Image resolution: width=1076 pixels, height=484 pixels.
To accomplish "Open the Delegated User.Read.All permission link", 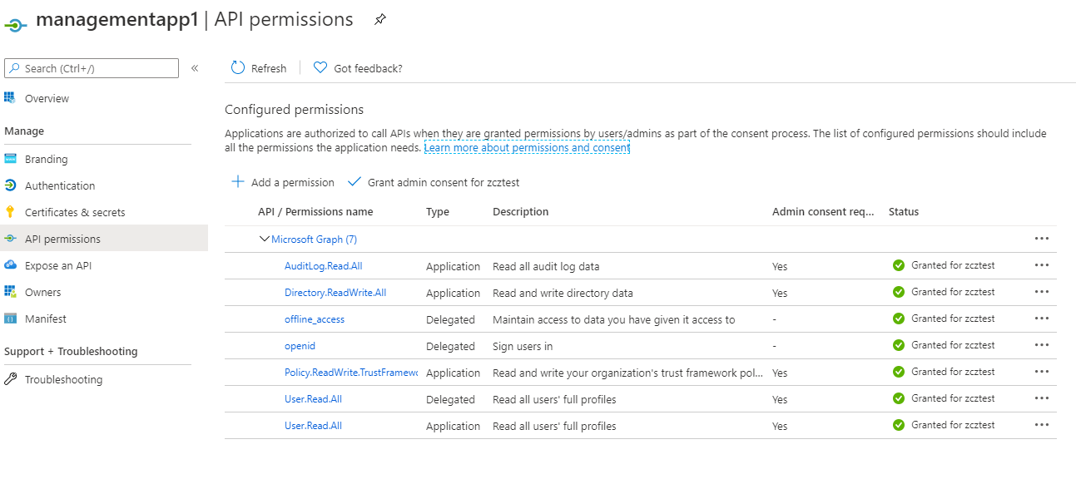I will coord(313,399).
